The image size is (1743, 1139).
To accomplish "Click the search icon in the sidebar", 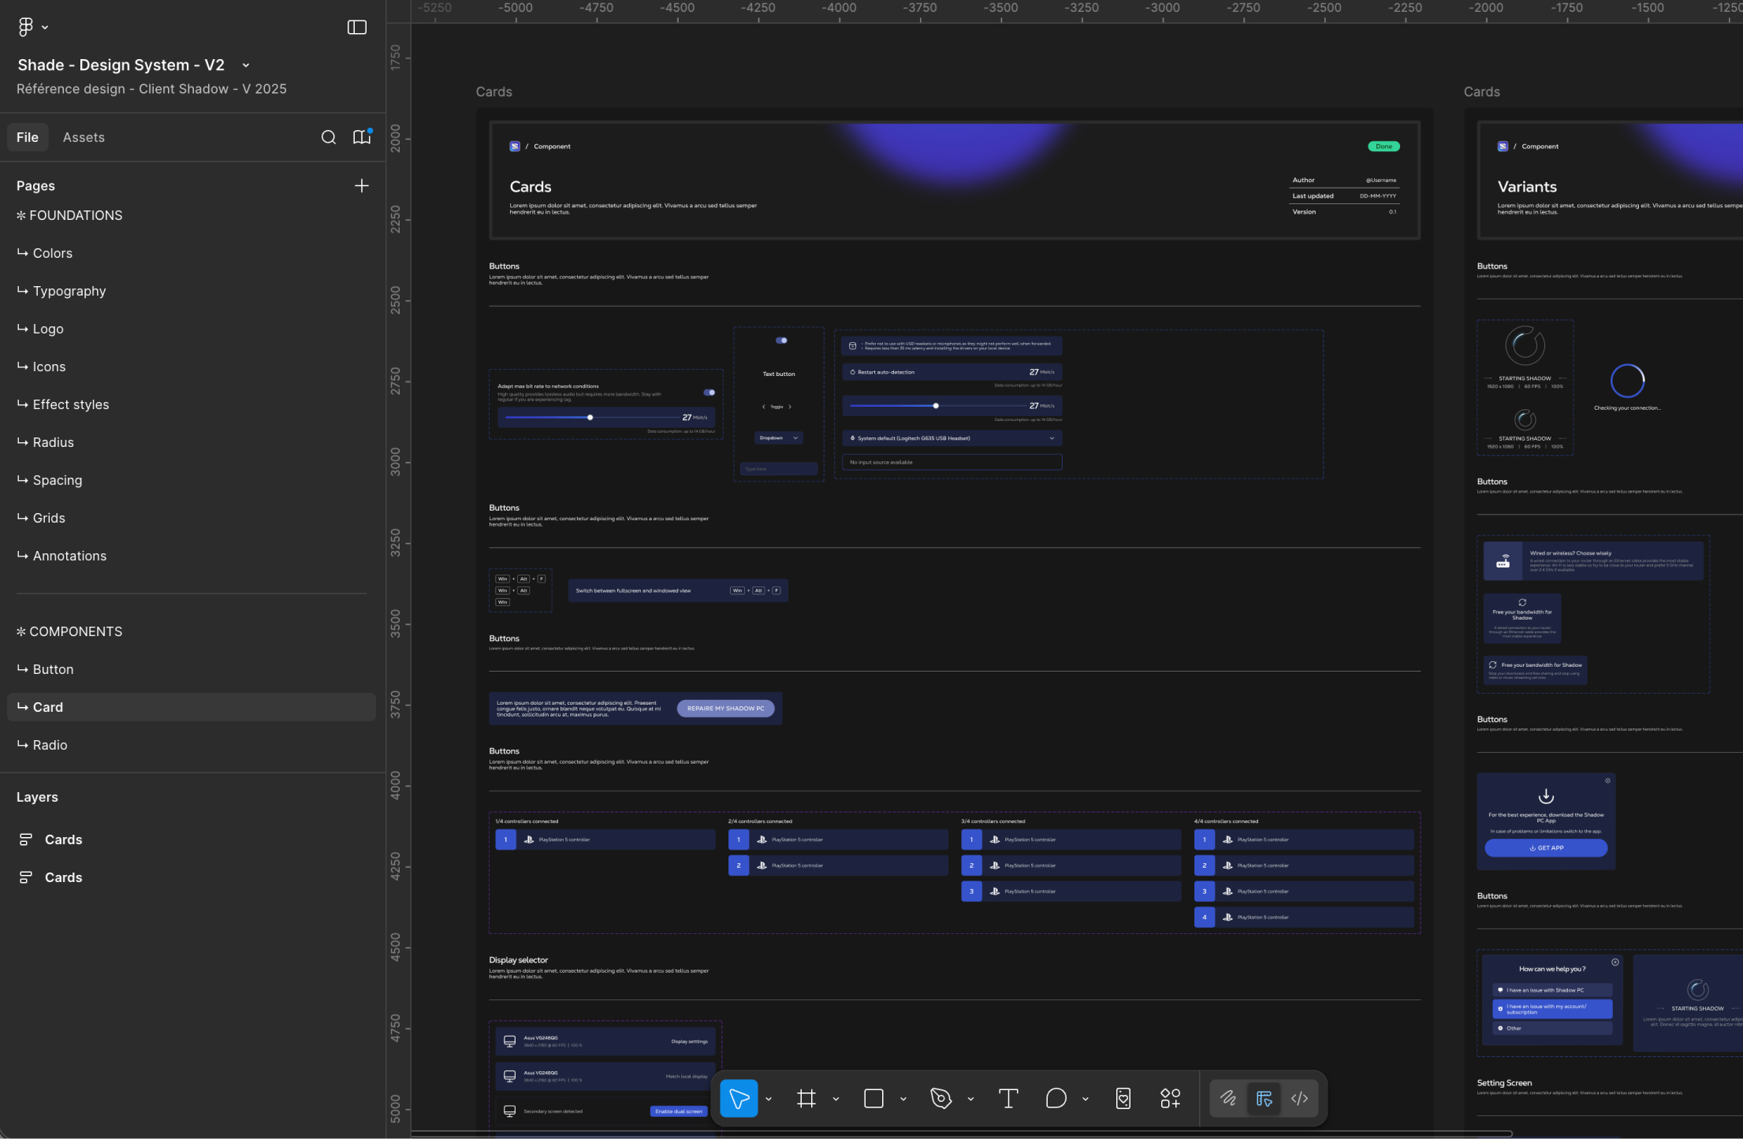I will click(329, 137).
